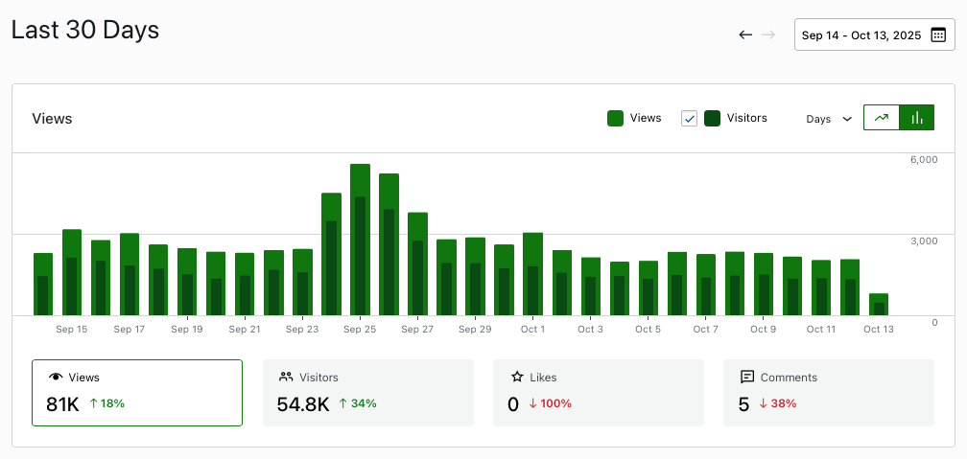The image size is (967, 459).
Task: Select the Comments stat tab
Action: pyautogui.click(x=828, y=392)
